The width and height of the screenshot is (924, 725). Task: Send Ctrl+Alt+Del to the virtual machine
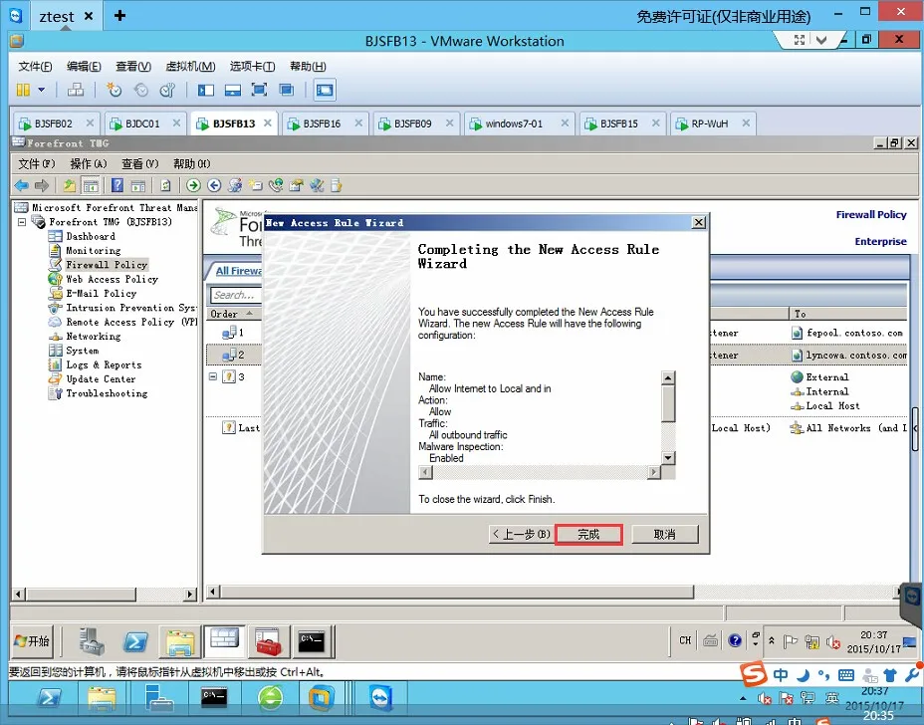click(76, 90)
